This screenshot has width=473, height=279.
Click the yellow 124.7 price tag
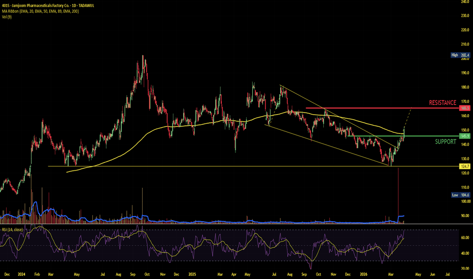point(464,166)
